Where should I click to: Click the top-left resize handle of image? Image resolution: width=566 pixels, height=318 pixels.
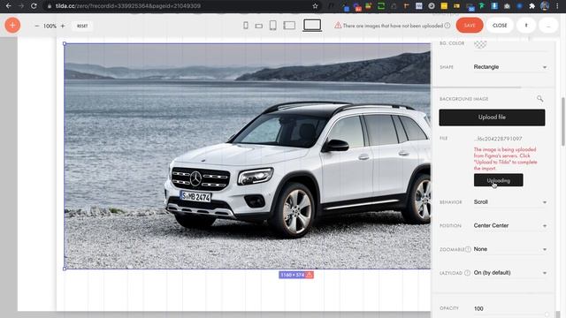pos(65,43)
